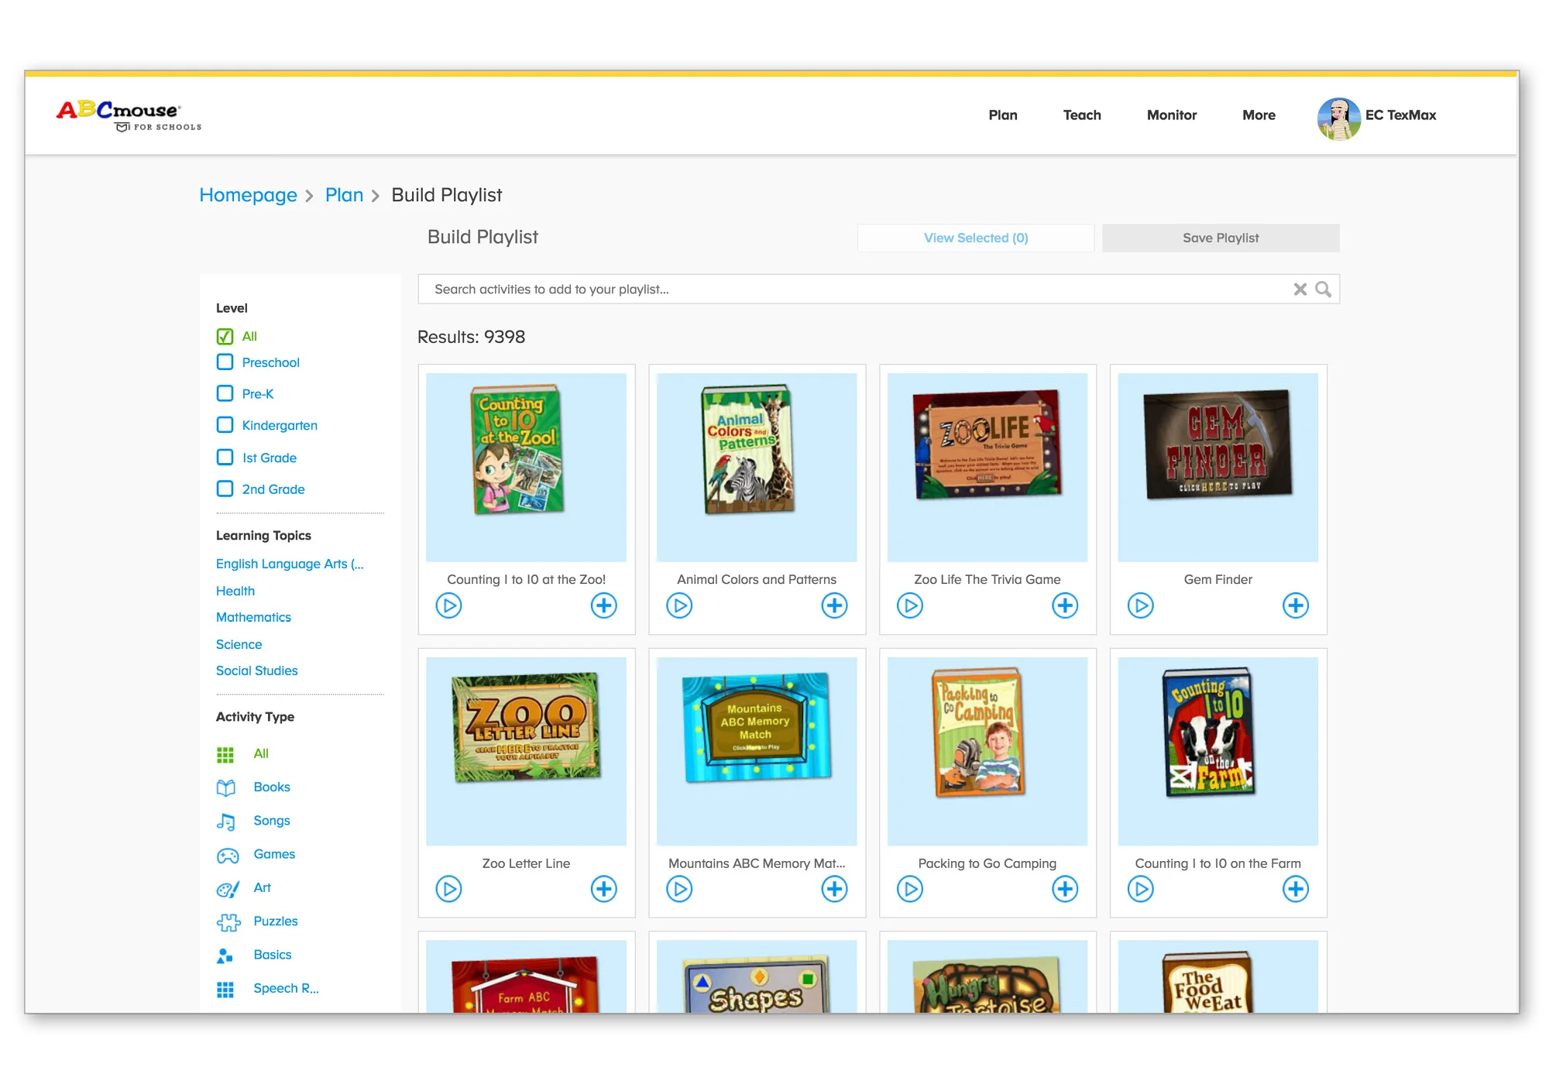Play Counting 1 to 10 on the Farm

[x=1140, y=889]
